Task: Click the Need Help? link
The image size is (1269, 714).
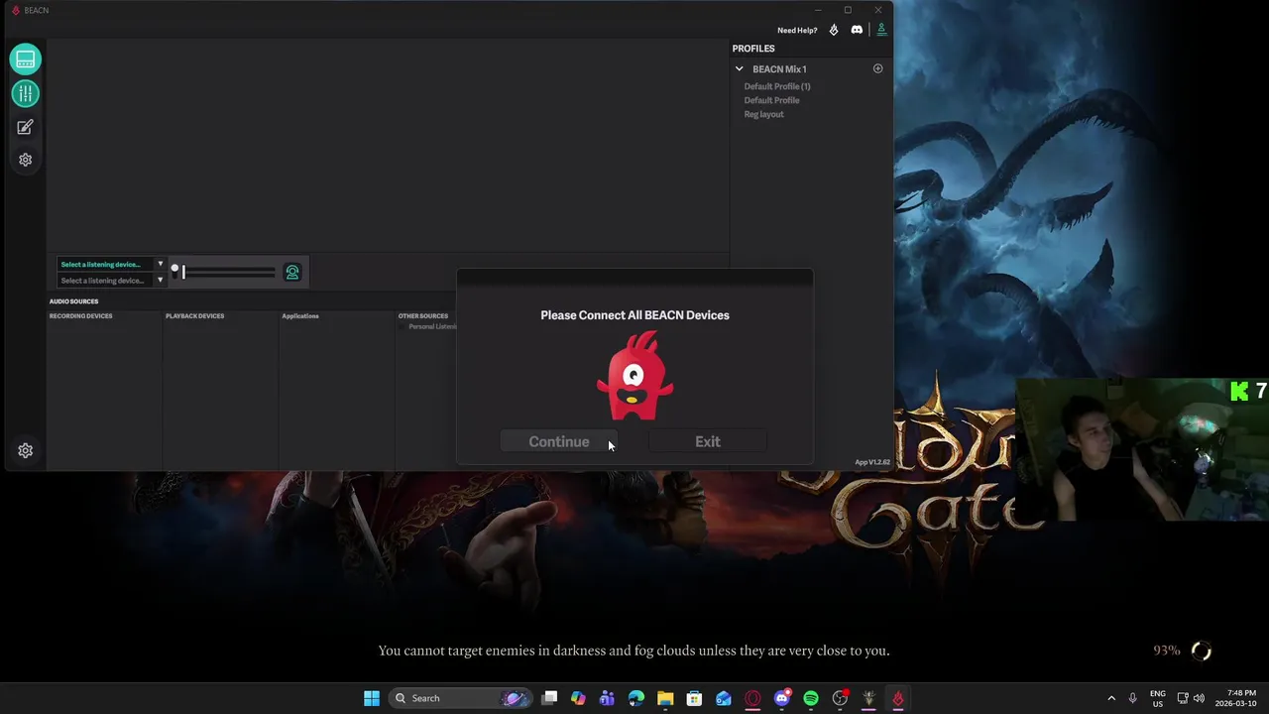Action: pyautogui.click(x=797, y=31)
